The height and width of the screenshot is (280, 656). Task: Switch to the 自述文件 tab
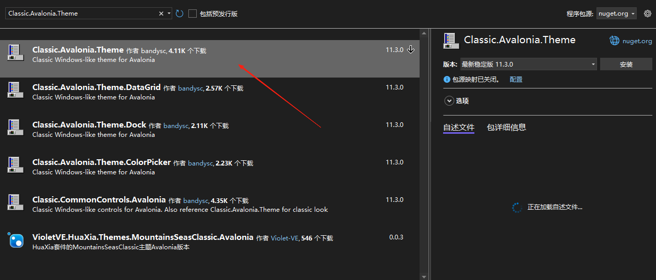459,127
